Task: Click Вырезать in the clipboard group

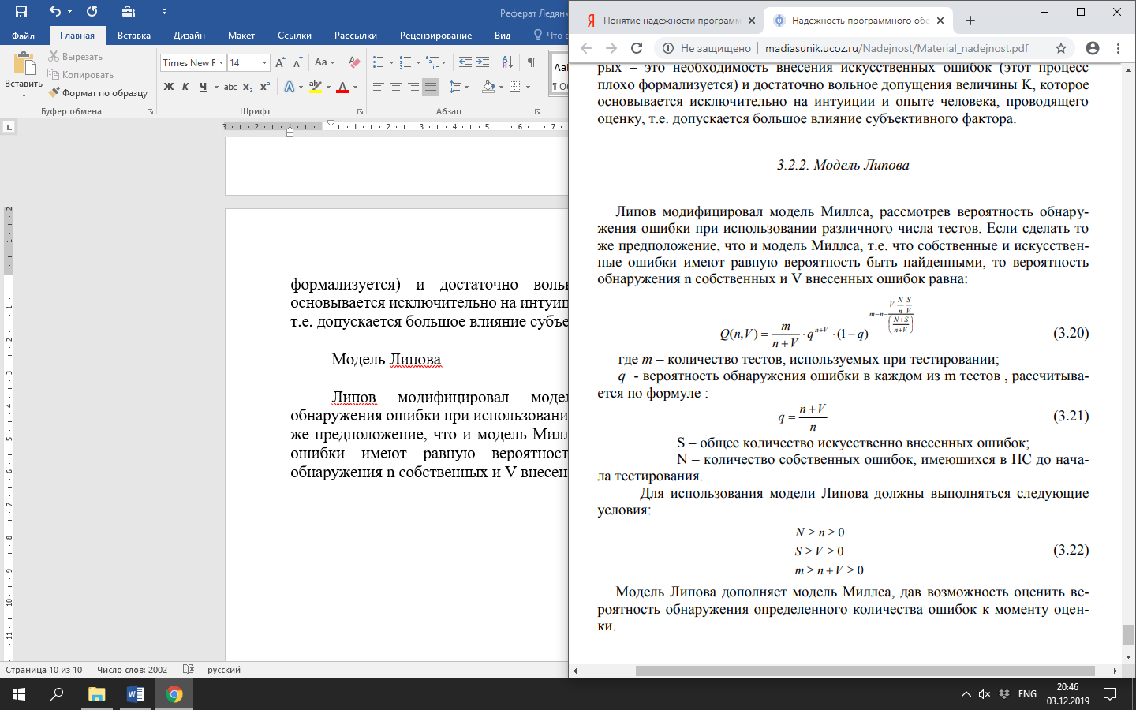Action: 76,57
